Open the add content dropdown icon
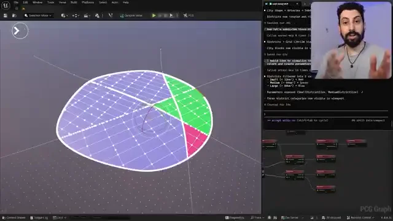The image size is (393, 221). [64, 15]
